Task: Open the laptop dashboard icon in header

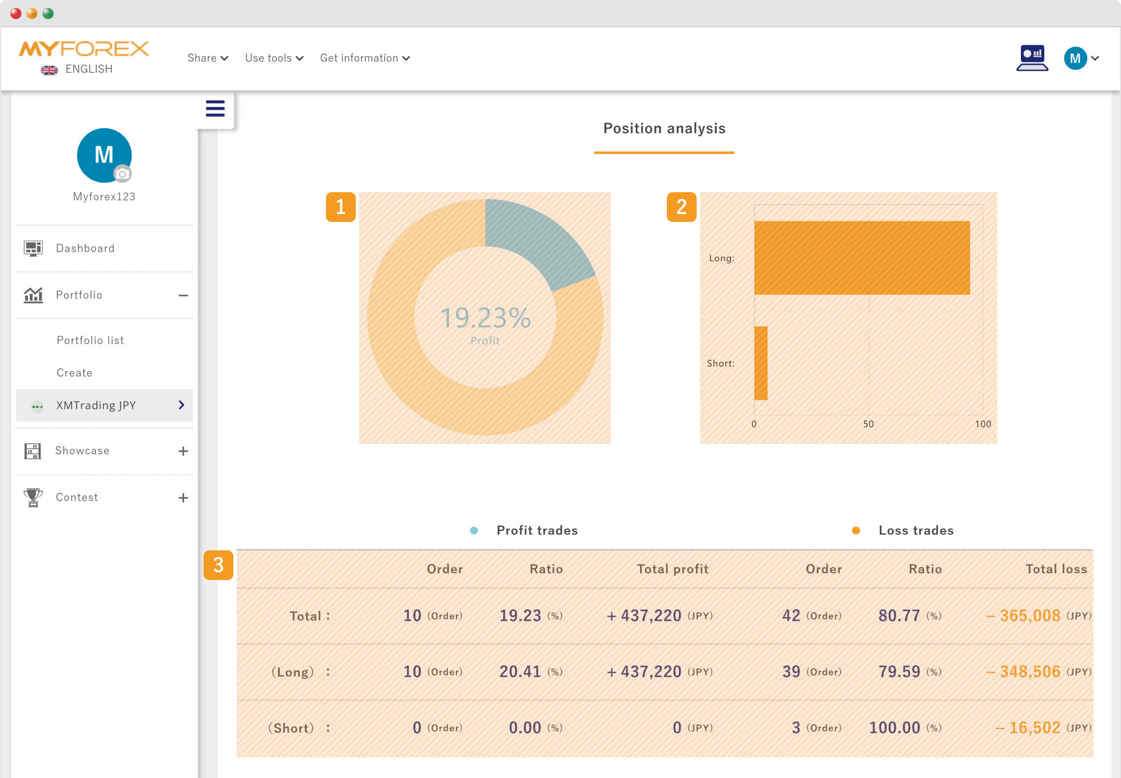Action: [1032, 58]
